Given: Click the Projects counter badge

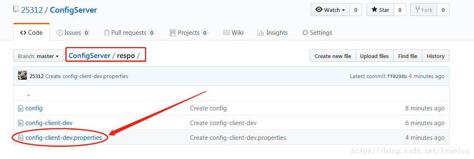Looking at the screenshot, I should pyautogui.click(x=205, y=33).
